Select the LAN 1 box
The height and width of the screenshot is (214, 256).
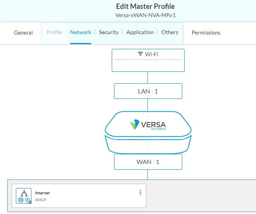coord(148,91)
